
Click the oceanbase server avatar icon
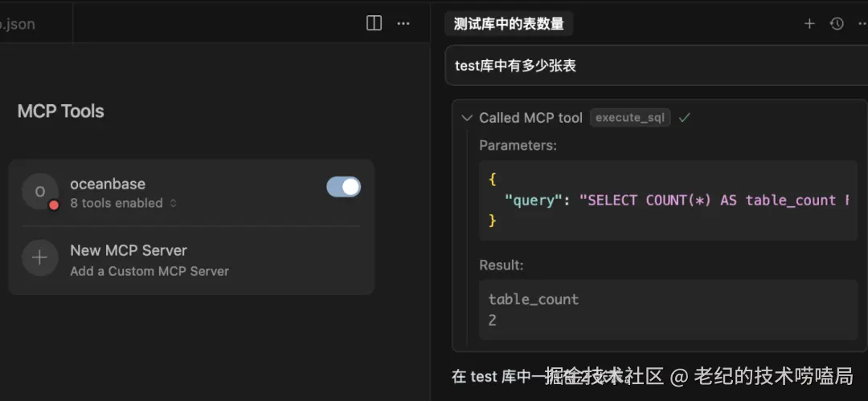pos(40,192)
